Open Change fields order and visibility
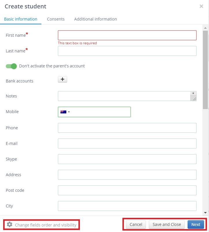Viewport: 209px width, 232px height. click(x=45, y=225)
